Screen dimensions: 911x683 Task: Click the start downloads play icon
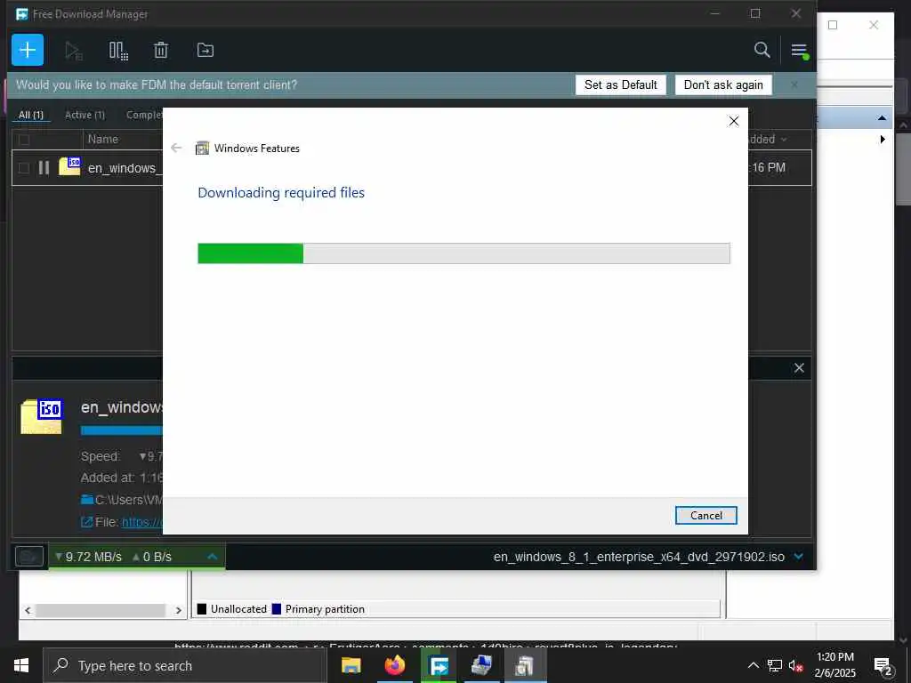73,51
